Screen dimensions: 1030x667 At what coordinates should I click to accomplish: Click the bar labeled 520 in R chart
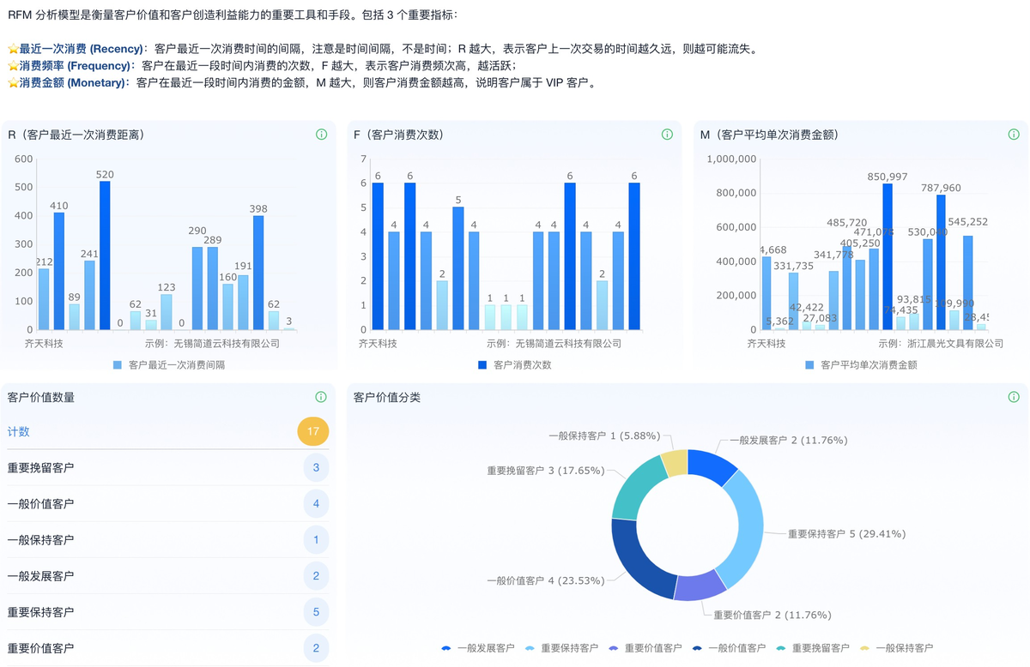(105, 255)
